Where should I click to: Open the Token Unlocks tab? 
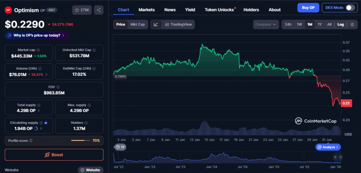point(219,10)
